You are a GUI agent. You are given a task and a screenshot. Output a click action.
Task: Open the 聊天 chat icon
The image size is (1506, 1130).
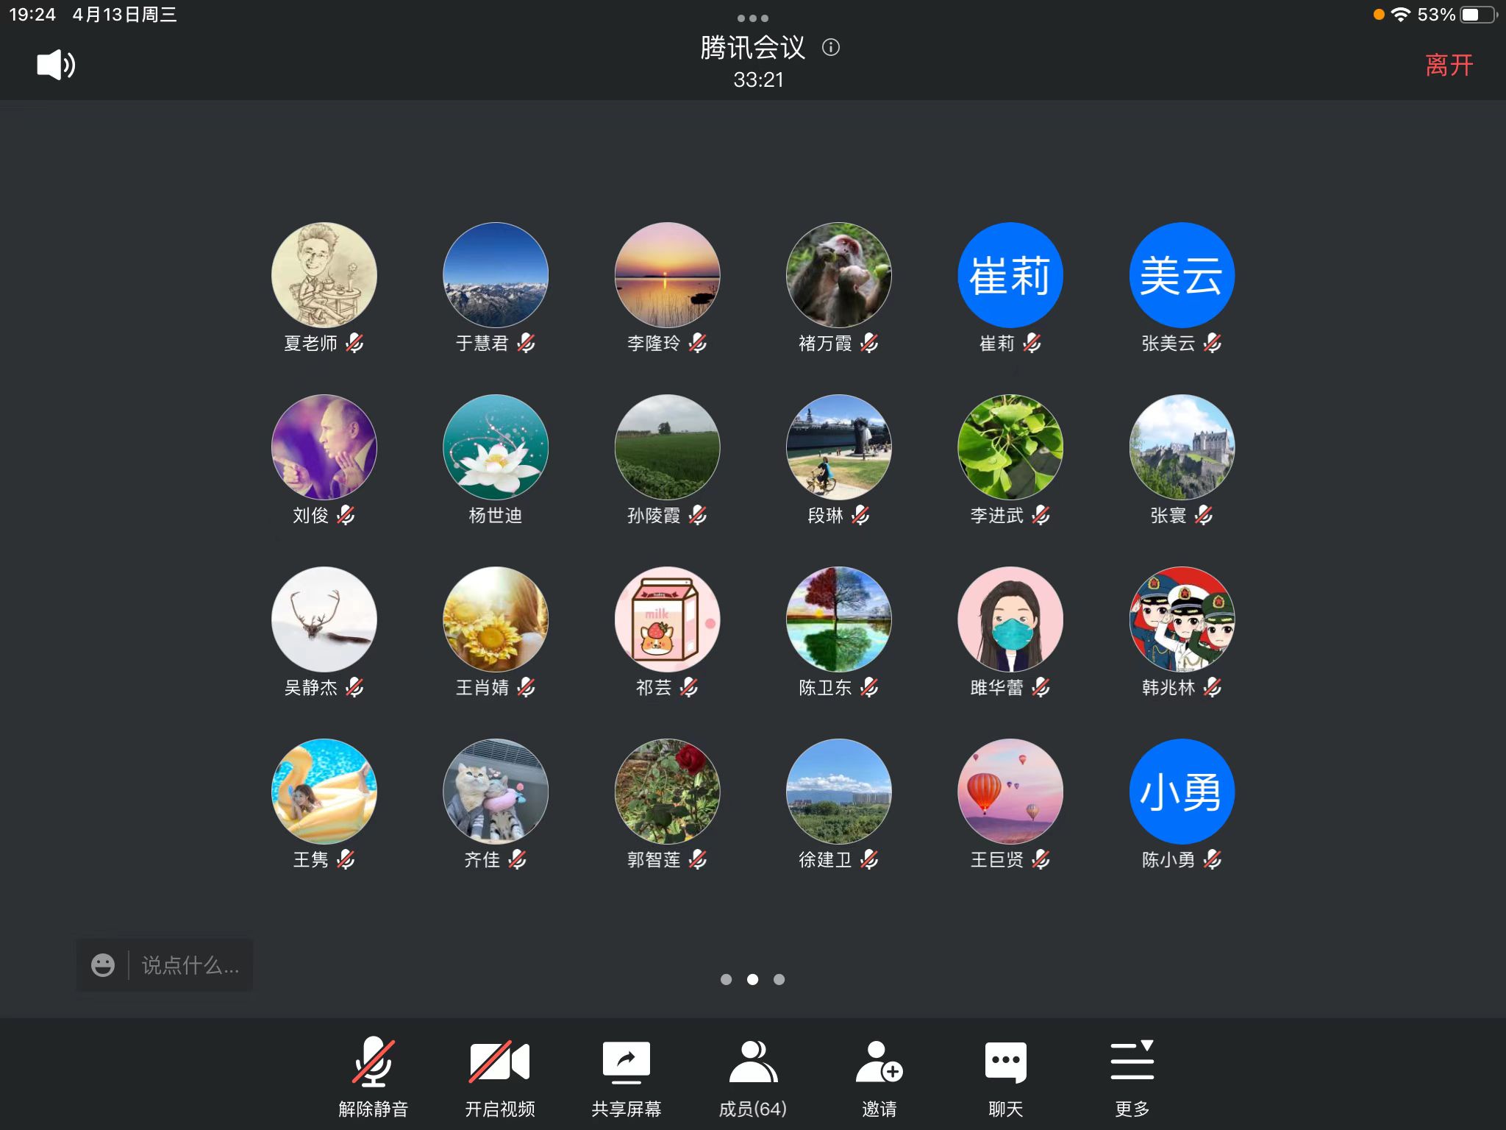[x=1005, y=1062]
